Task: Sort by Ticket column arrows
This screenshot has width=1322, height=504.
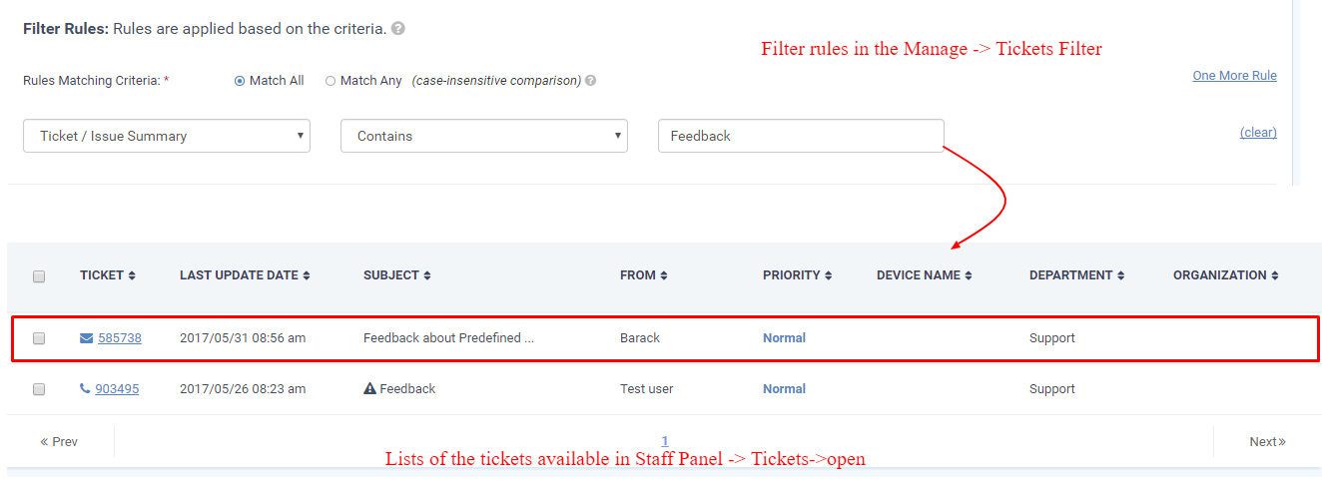Action: coord(132,275)
